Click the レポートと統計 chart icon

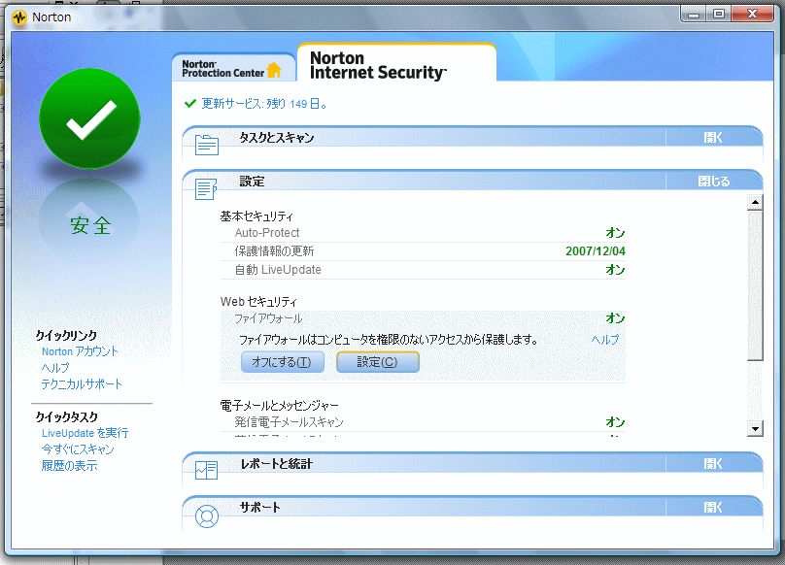click(x=206, y=471)
